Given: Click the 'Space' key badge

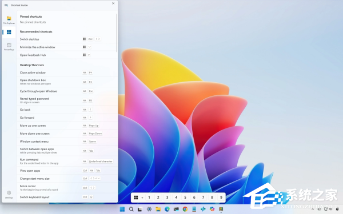Looking at the screenshot, I should point(92,142).
